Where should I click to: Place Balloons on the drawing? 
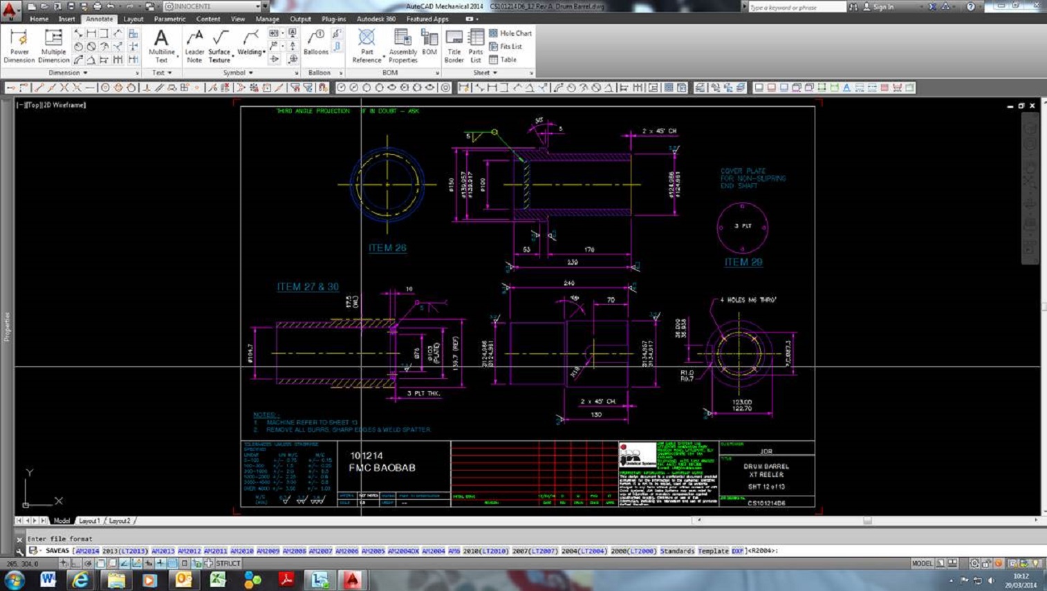(x=316, y=43)
